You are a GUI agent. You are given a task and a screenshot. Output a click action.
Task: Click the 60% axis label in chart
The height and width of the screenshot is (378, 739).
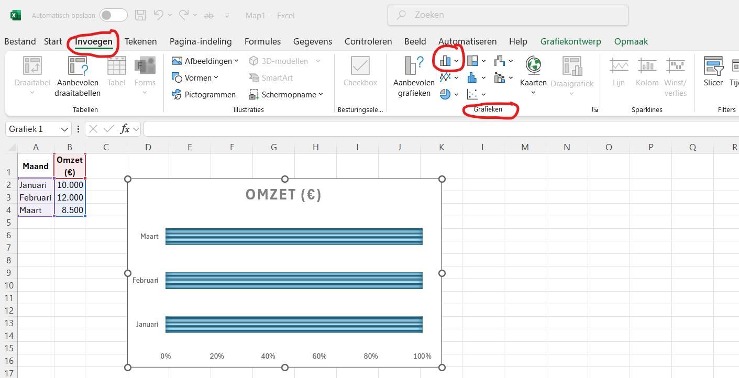(x=319, y=356)
